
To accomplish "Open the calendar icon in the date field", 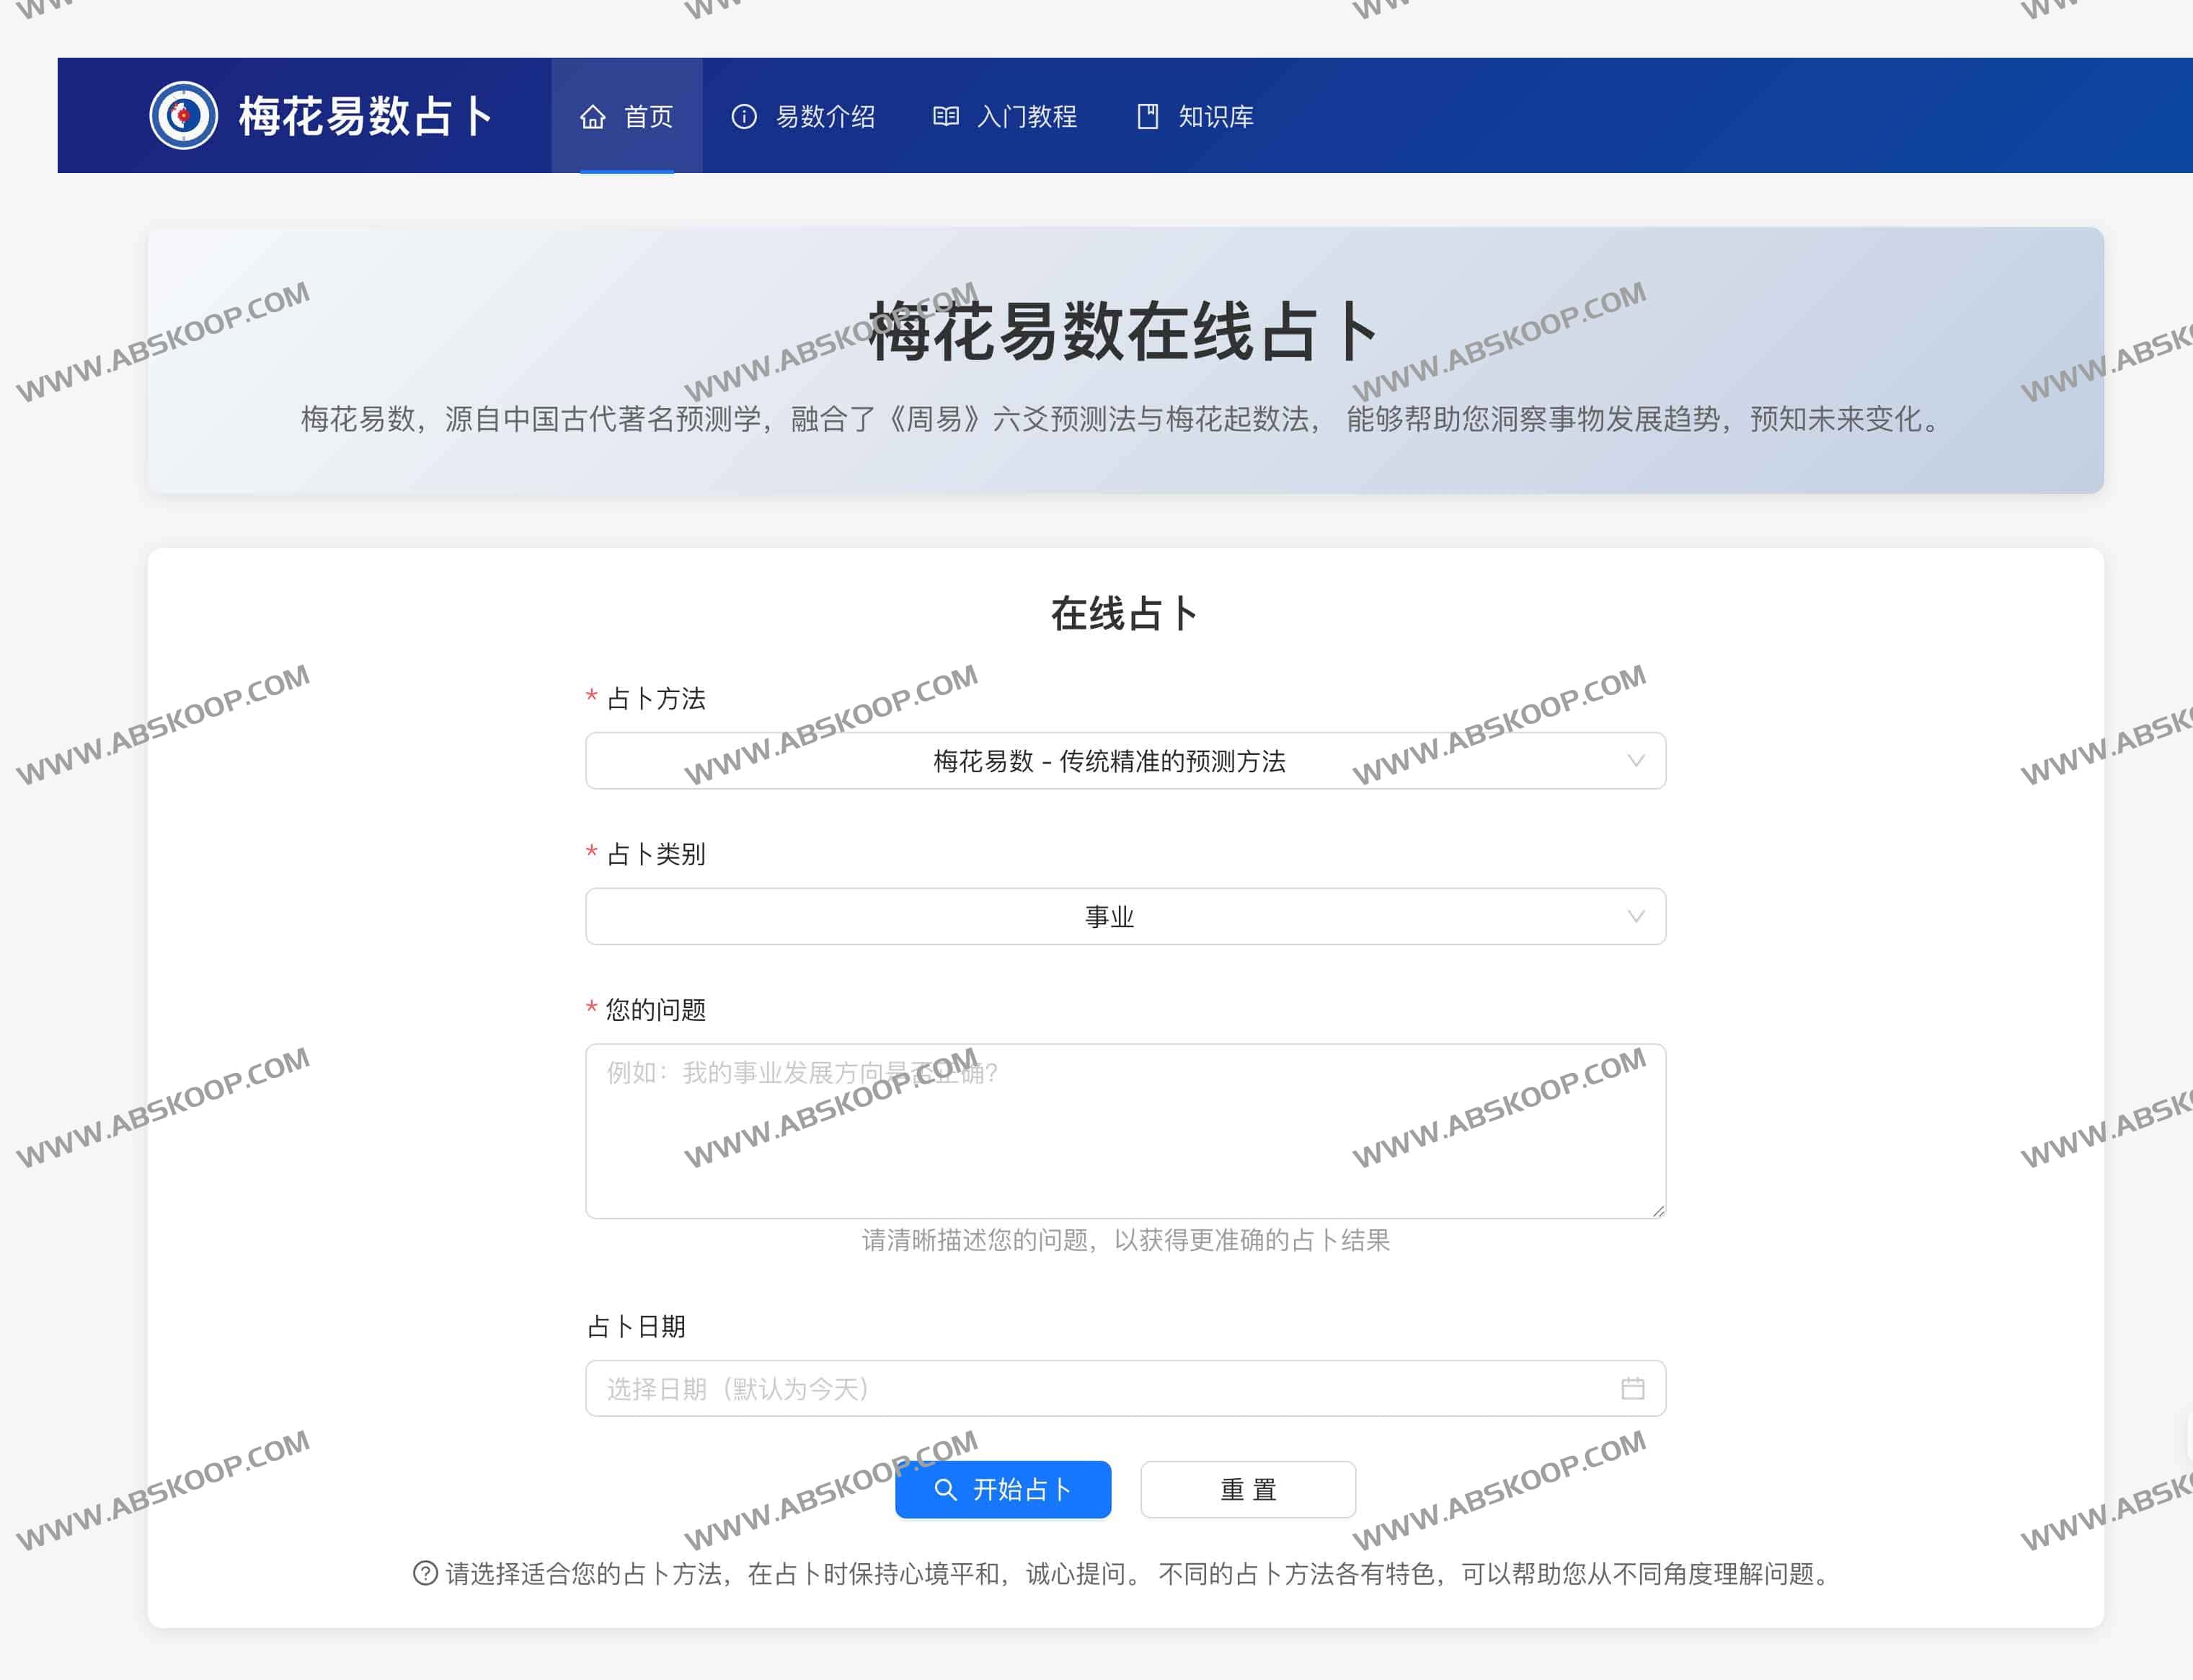I will tap(1632, 1388).
